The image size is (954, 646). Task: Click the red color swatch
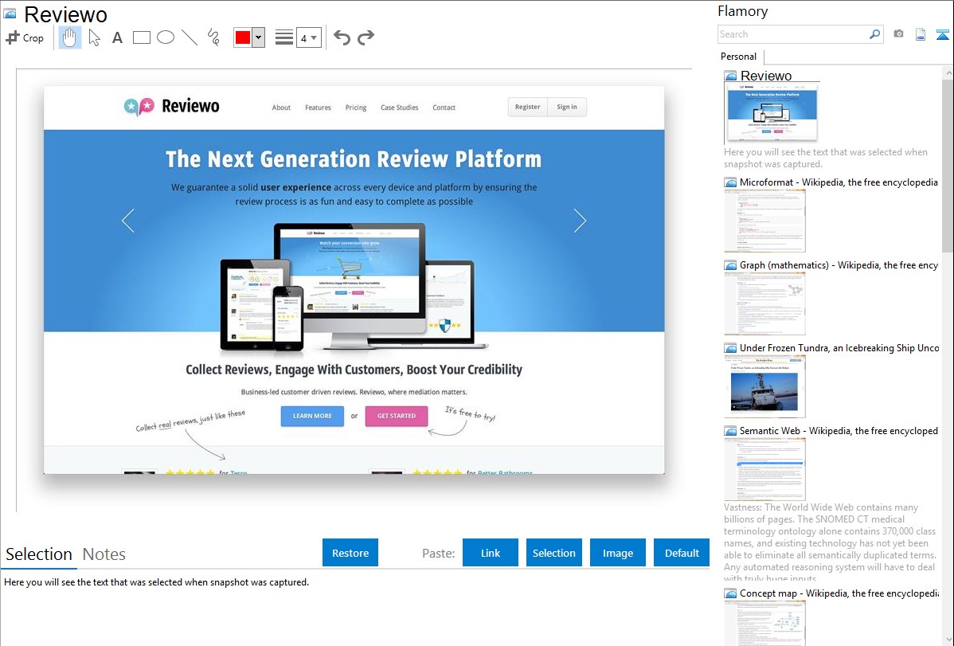243,37
